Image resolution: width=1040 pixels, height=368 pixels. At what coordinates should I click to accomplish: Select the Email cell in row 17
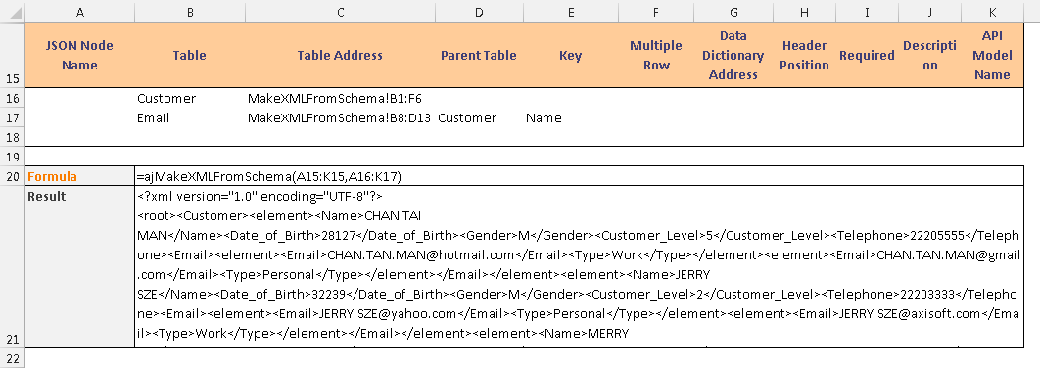[189, 118]
